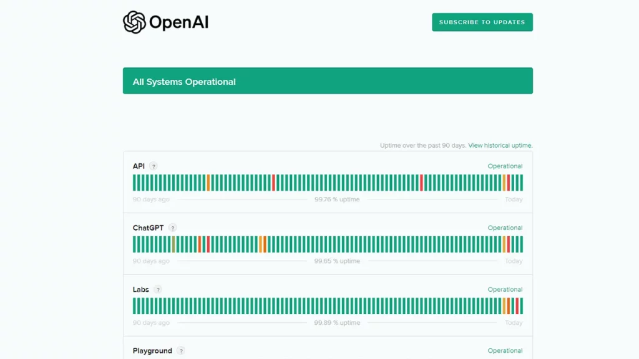Click Today label under Labs bars
The width and height of the screenshot is (639, 359).
(x=514, y=323)
